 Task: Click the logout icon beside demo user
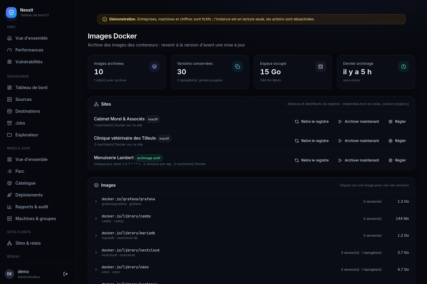click(66, 274)
